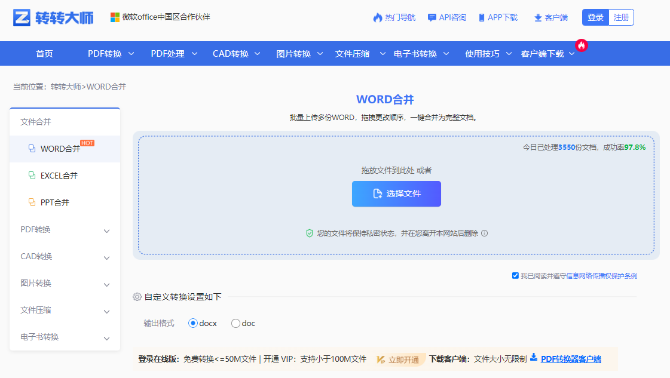Expand the 客户端下载 top menu arrow
This screenshot has height=378, width=670.
coord(572,54)
